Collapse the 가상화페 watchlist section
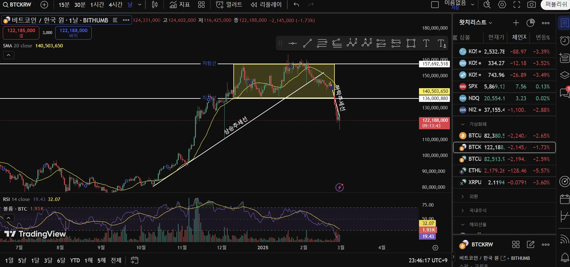Image resolution: width=570 pixels, height=267 pixels. click(463, 124)
